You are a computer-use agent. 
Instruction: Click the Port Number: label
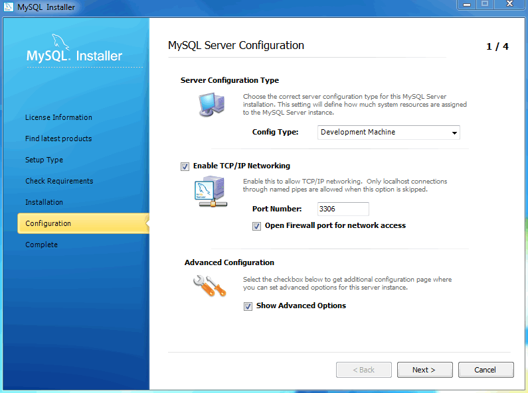277,209
